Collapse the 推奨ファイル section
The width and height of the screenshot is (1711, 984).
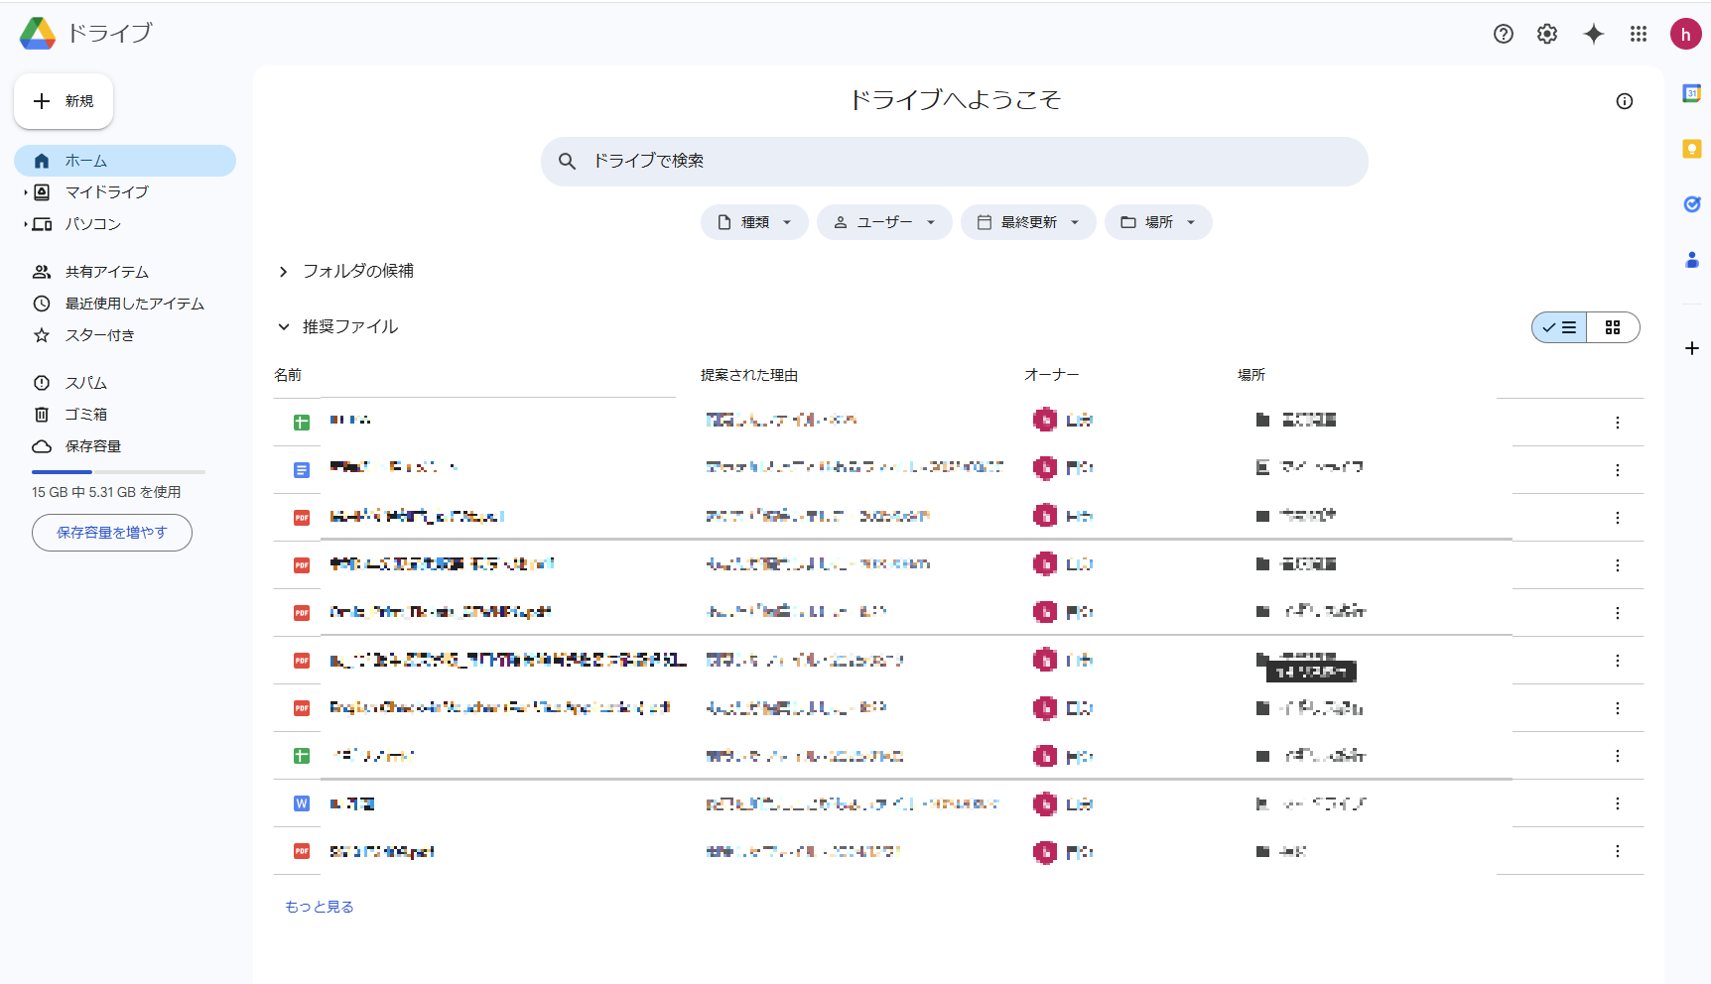284,327
